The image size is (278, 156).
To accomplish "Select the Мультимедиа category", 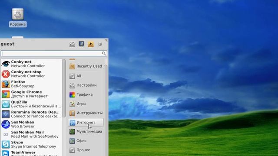I will pos(86,132).
